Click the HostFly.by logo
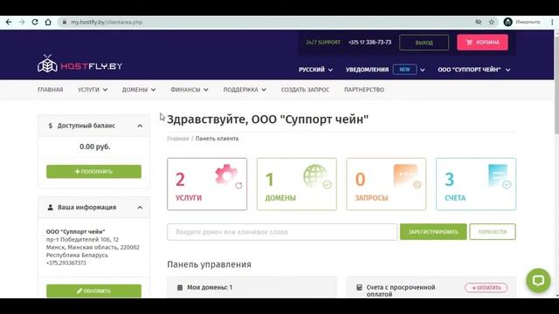Image resolution: width=559 pixels, height=314 pixels. [x=79, y=64]
